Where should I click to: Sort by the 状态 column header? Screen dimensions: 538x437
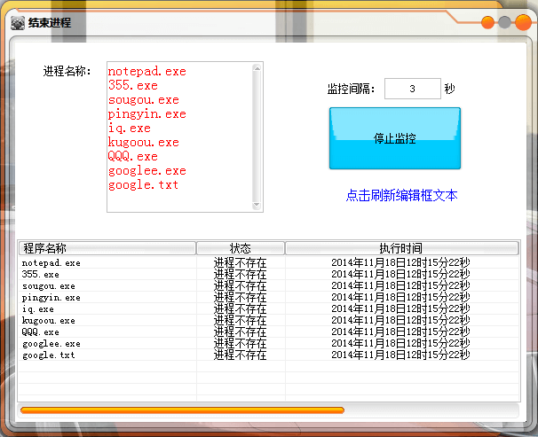point(240,248)
